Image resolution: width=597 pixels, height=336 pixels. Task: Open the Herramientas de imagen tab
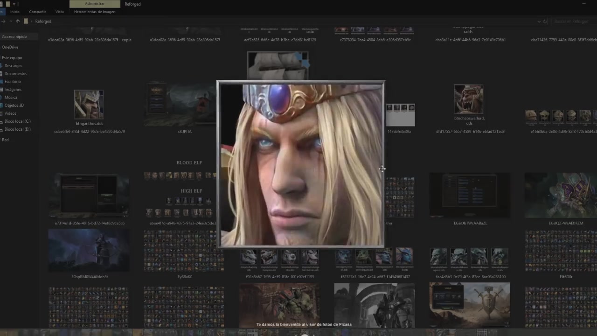coord(95,12)
